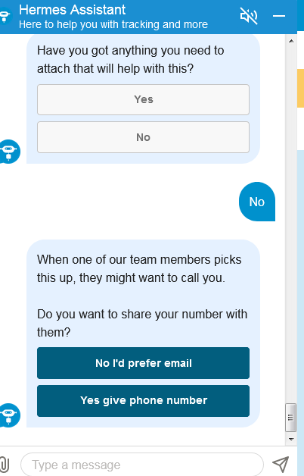Click the sent No message bubble
This screenshot has width=304, height=476.
point(257,202)
